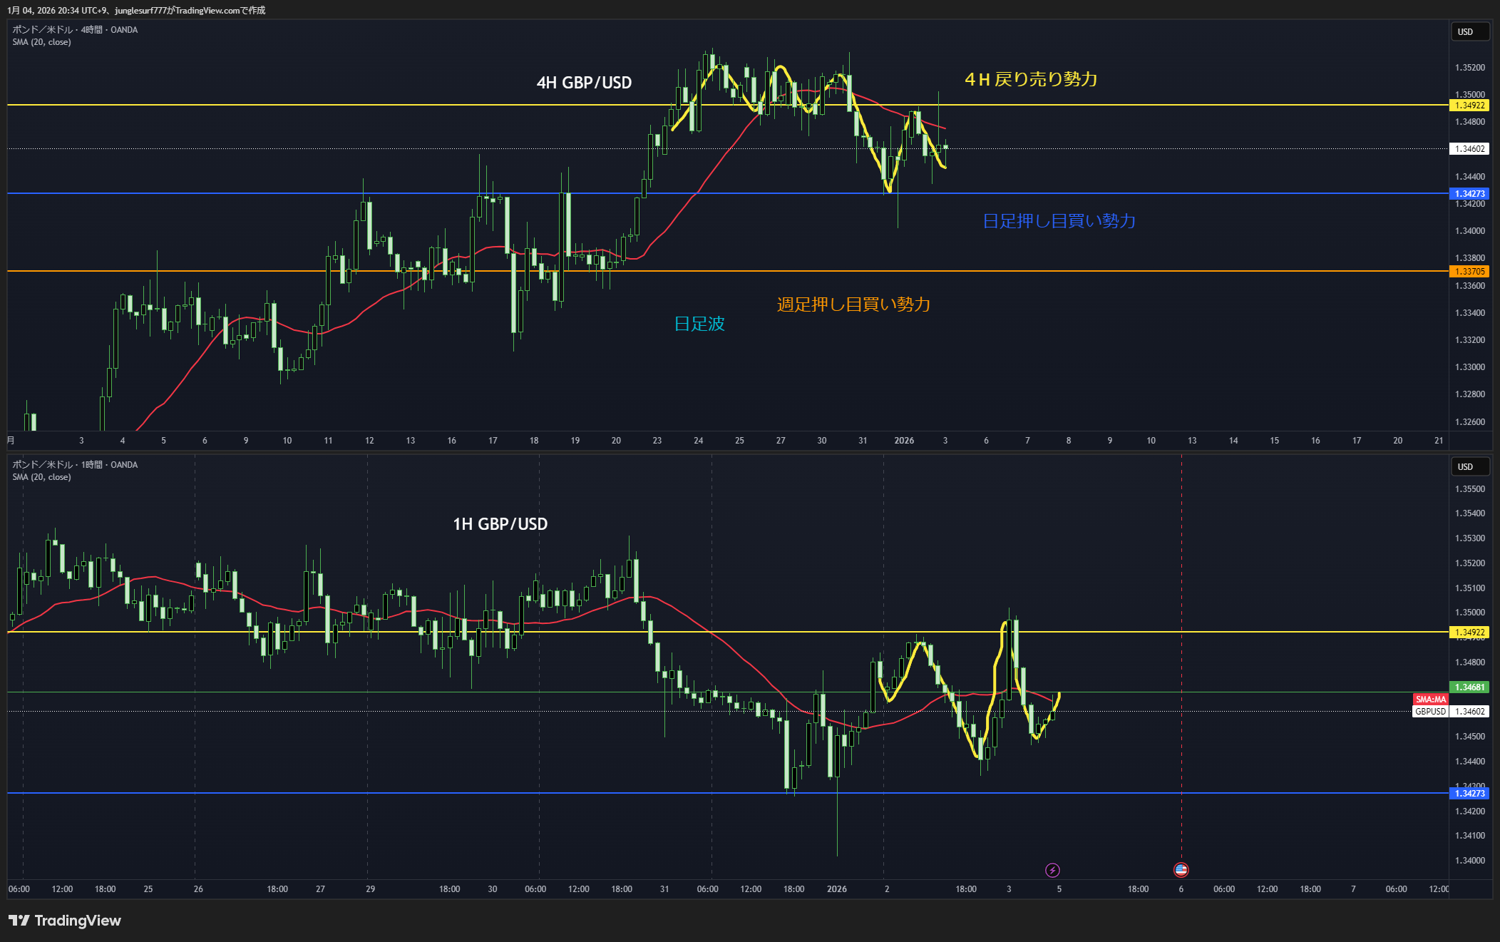
Task: Open the USD currency selector on 4H chart
Action: coord(1469,31)
